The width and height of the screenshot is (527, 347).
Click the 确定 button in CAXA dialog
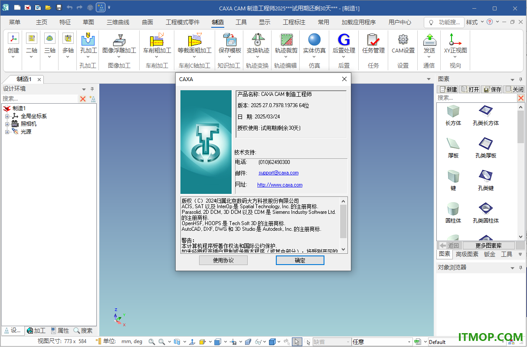(x=300, y=260)
